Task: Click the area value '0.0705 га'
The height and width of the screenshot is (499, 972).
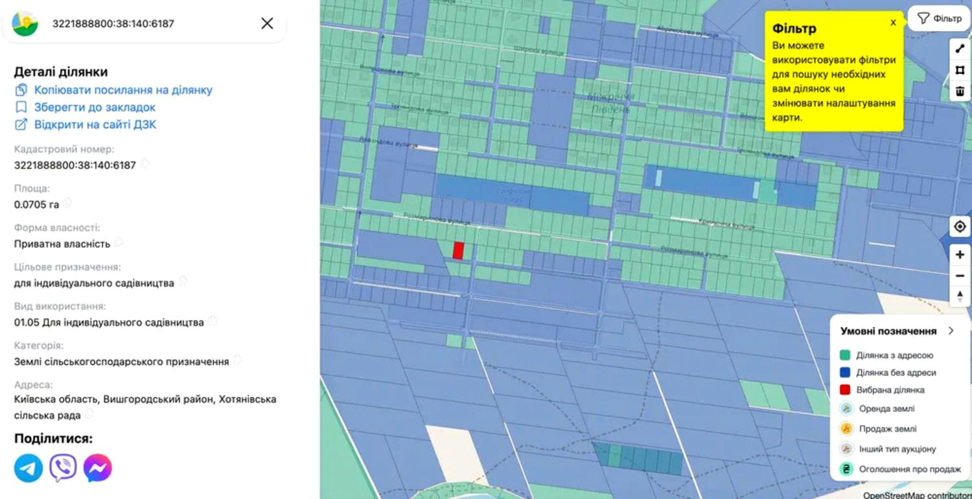Action: tap(36, 205)
